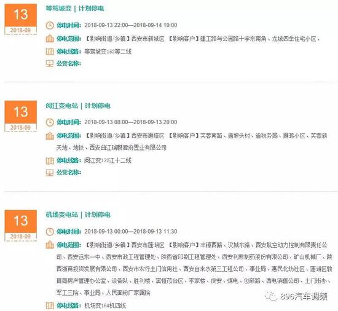Click the text 闻江变132江十二线
The image size is (338, 311).
[108, 160]
